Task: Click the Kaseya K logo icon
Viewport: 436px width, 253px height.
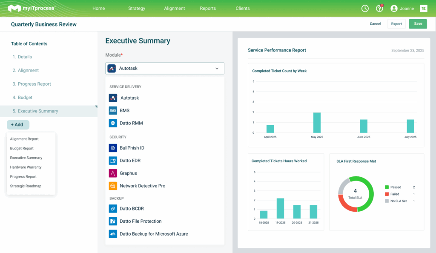Action: pyautogui.click(x=424, y=9)
